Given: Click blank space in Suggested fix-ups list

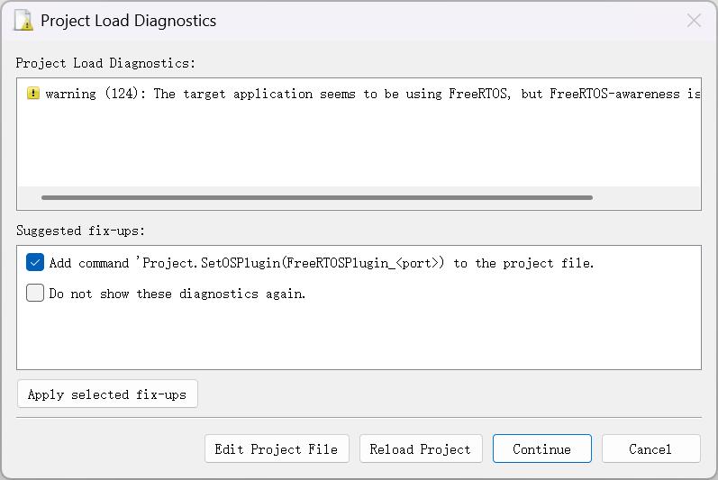Looking at the screenshot, I should coord(359,336).
